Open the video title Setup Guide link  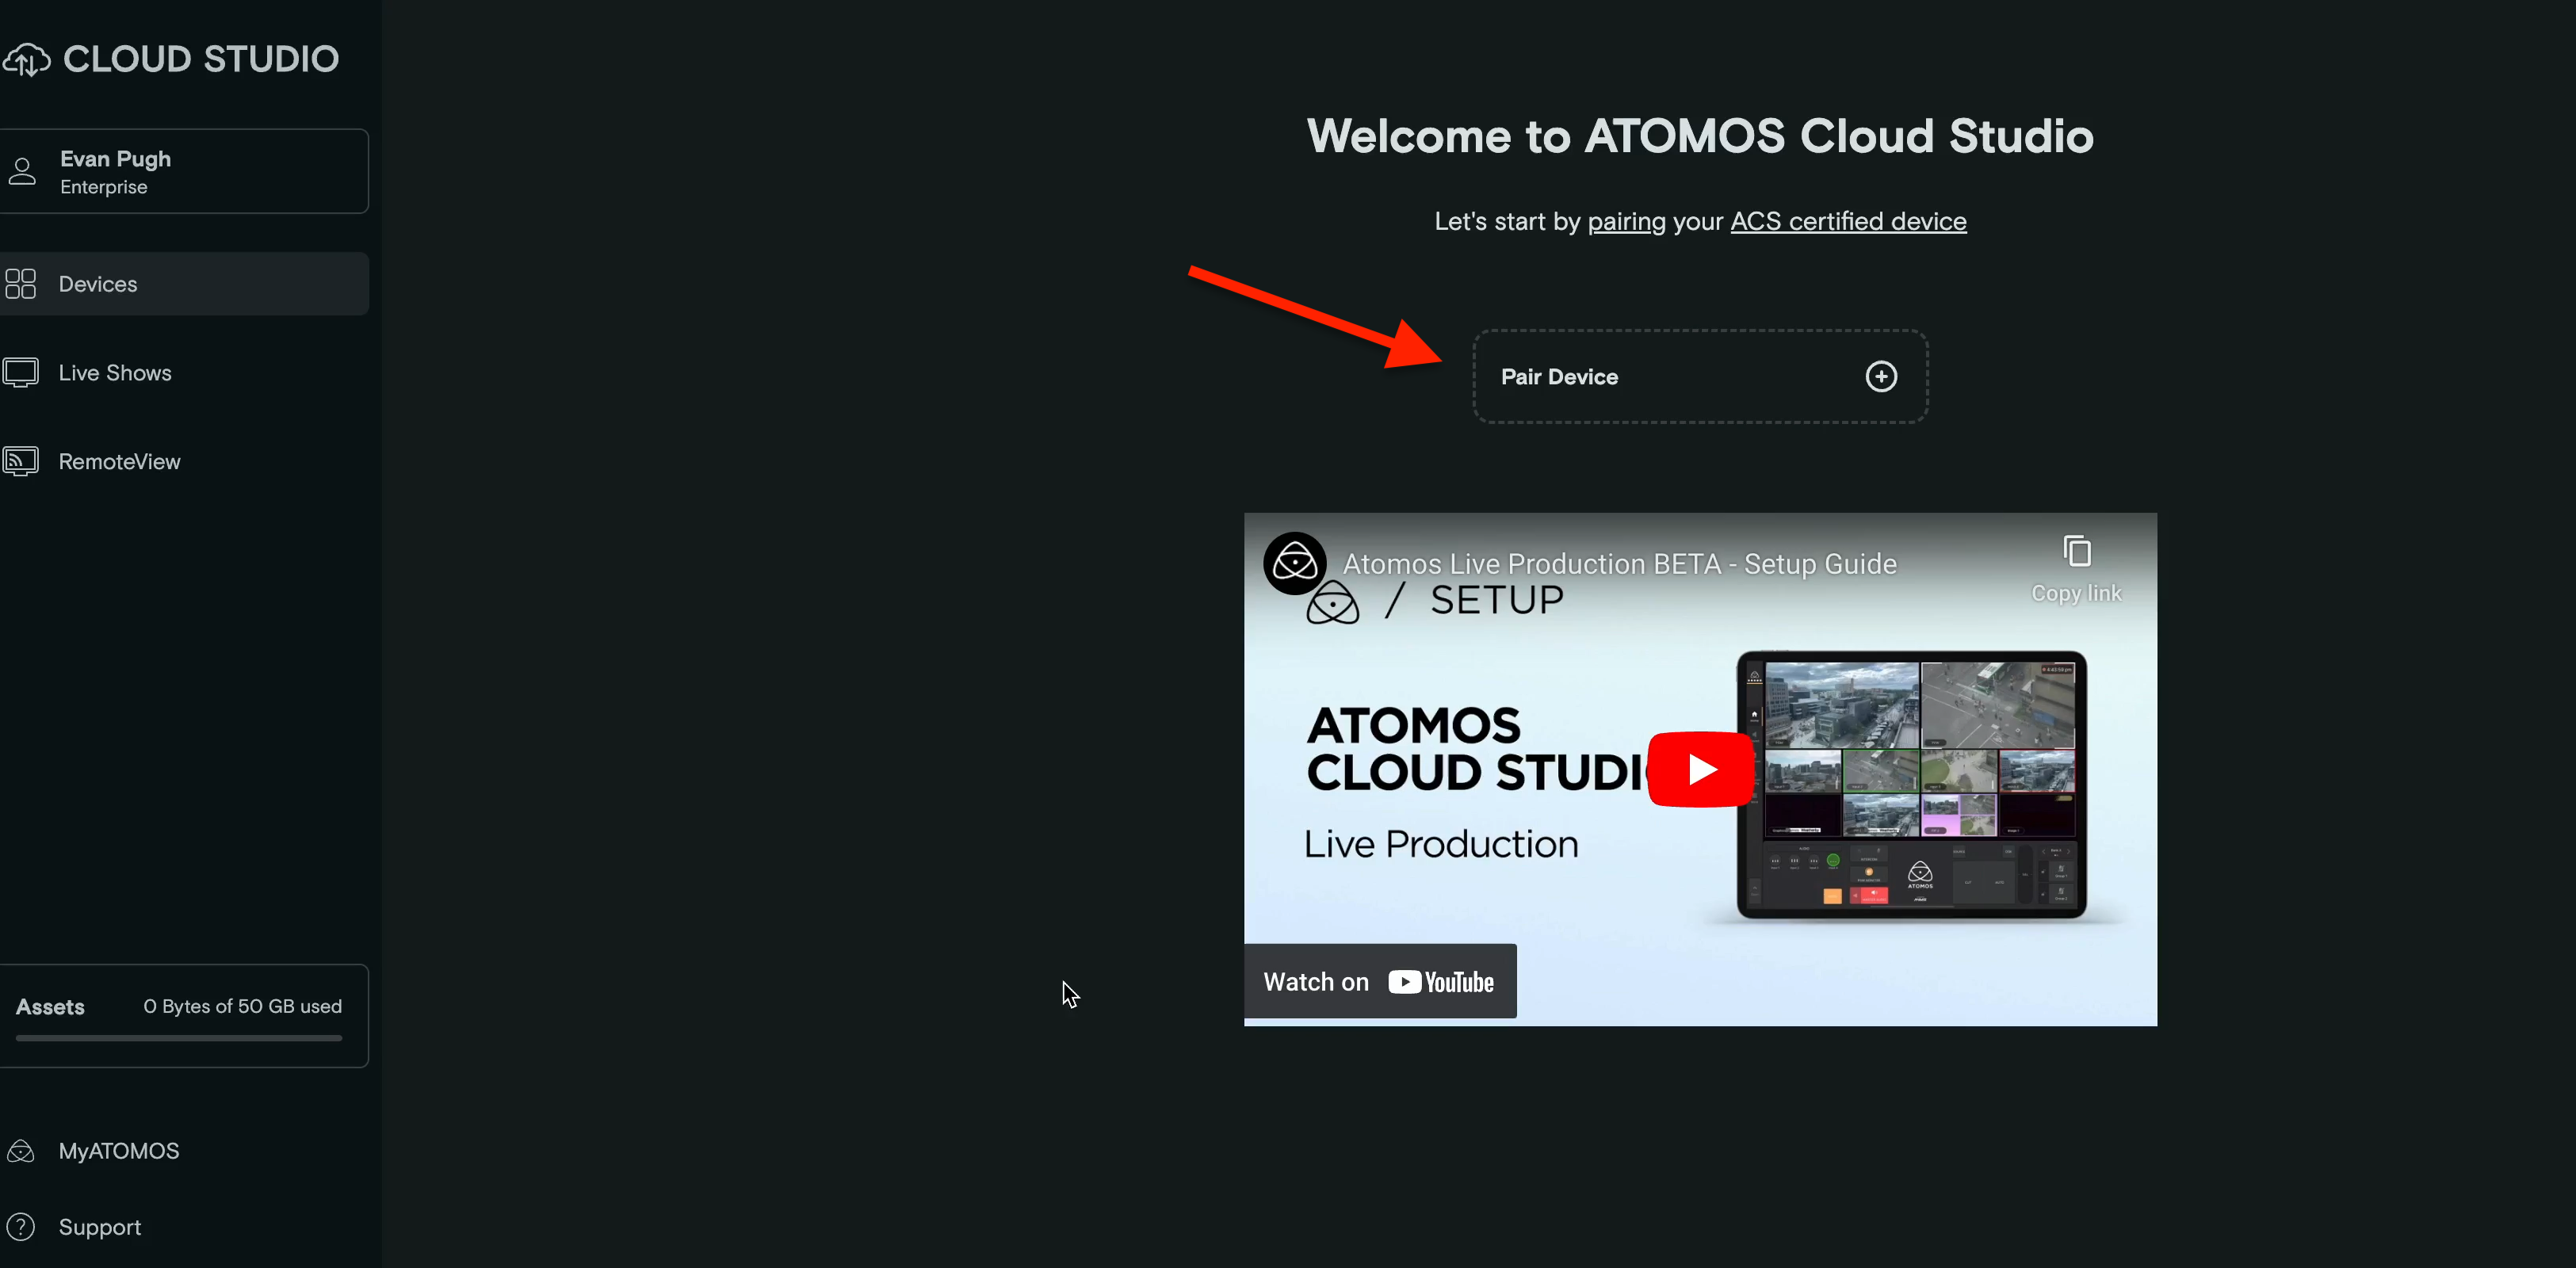(x=1619, y=564)
